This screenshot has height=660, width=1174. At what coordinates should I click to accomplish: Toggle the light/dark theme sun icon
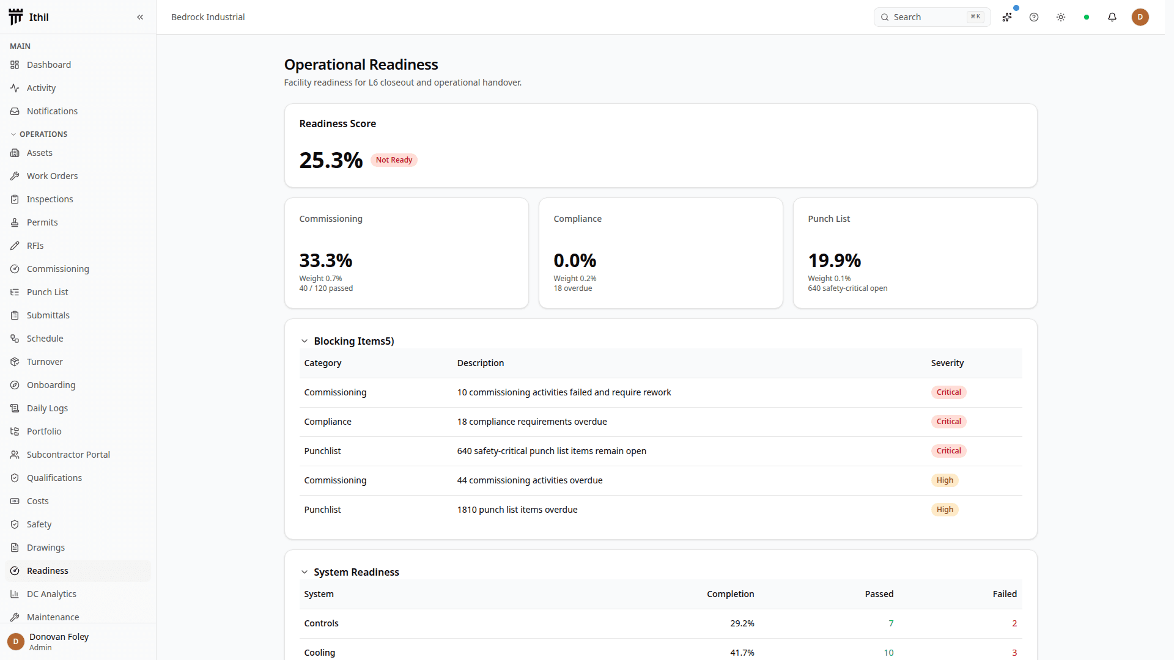click(1061, 17)
